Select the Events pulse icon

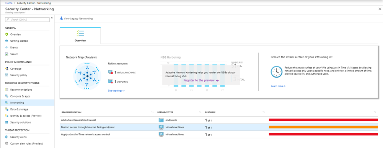(x=7, y=47)
